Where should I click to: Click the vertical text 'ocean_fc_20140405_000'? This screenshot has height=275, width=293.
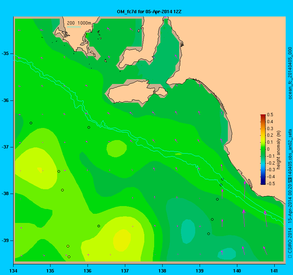tap(290, 73)
